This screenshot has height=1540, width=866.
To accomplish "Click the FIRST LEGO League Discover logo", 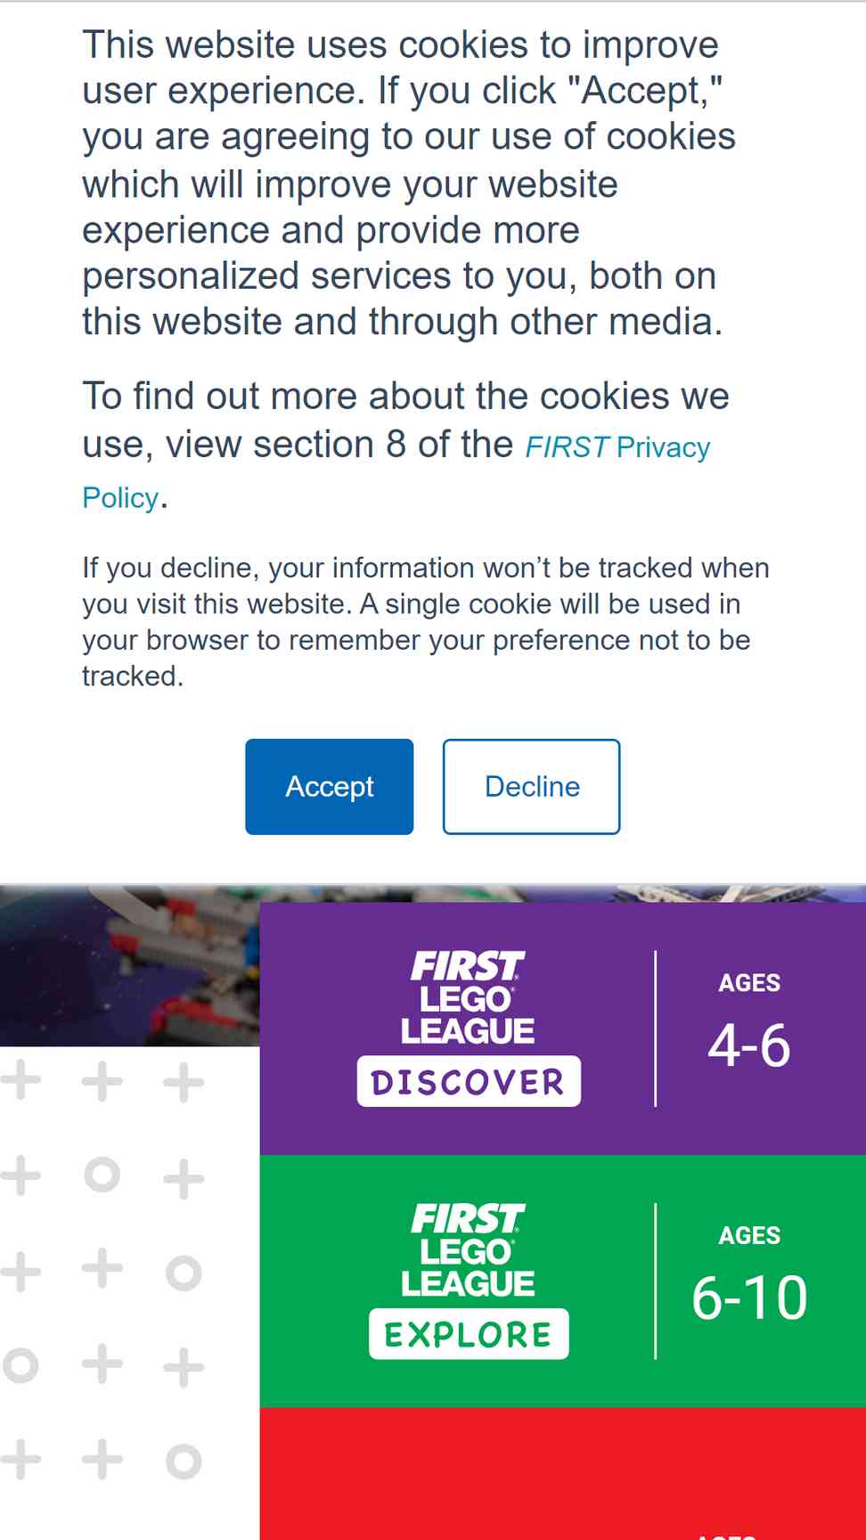I will [468, 1028].
